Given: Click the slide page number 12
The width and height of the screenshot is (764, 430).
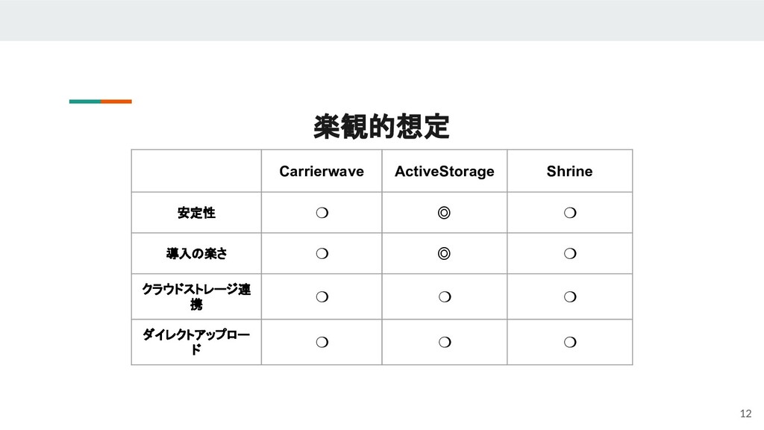Looking at the screenshot, I should [744, 414].
